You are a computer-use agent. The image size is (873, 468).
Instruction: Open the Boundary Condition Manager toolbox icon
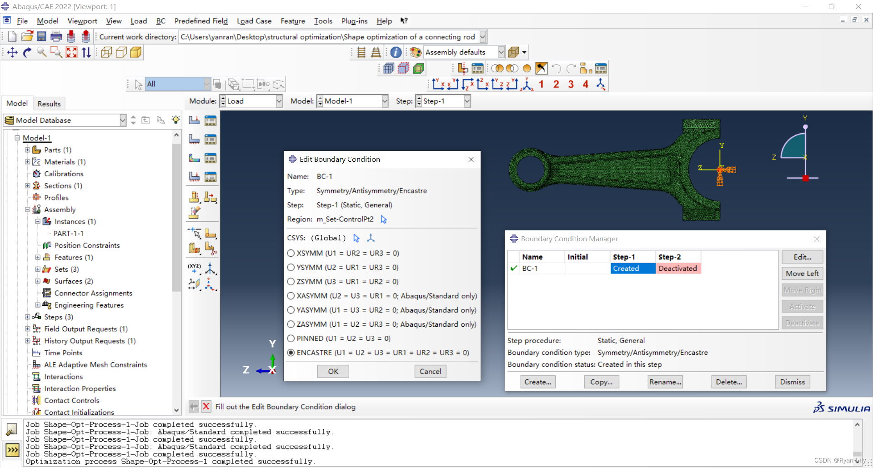(210, 139)
